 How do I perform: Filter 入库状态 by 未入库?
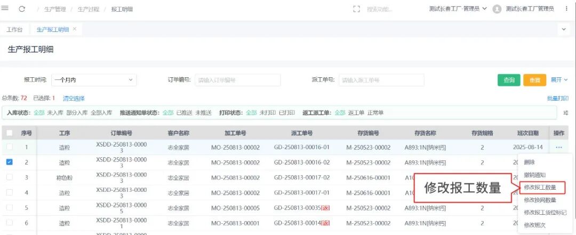point(55,113)
